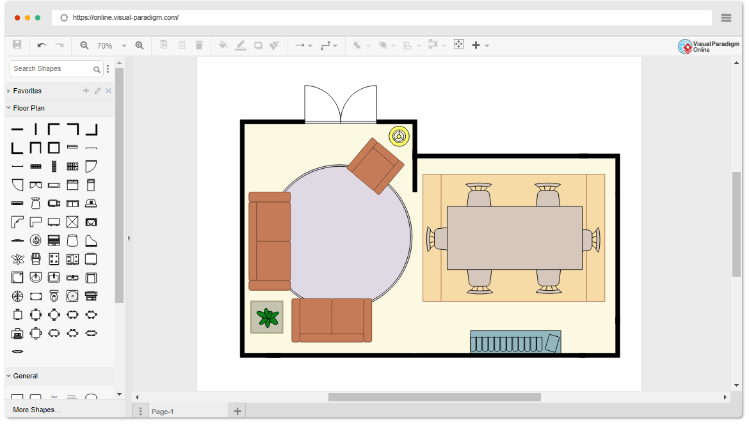Select the horizontal wall shape
Image resolution: width=749 pixels, height=425 pixels.
(x=17, y=129)
